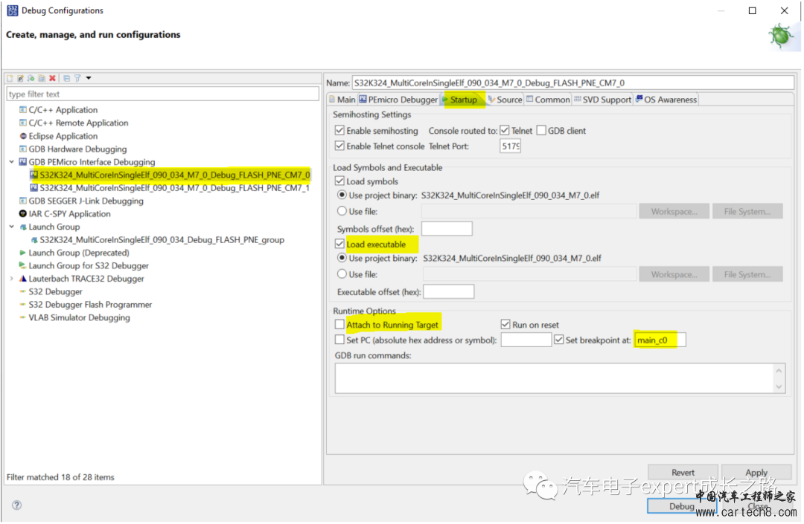Collapse the GDB PEMicro Interface Debugging node
The height and width of the screenshot is (524, 804).
pos(11,162)
